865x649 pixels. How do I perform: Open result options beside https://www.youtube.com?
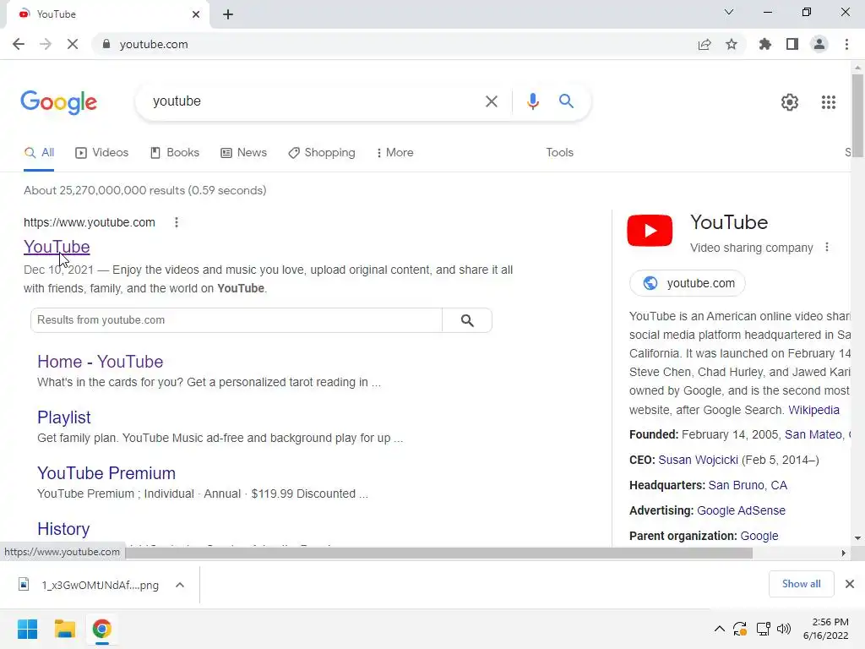click(177, 222)
